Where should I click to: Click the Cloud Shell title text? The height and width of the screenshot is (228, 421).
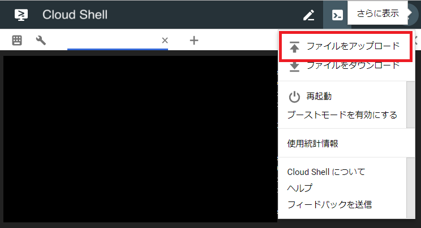click(x=75, y=15)
